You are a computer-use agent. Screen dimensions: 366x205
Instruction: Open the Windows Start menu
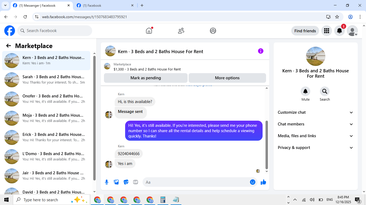click(x=6, y=200)
